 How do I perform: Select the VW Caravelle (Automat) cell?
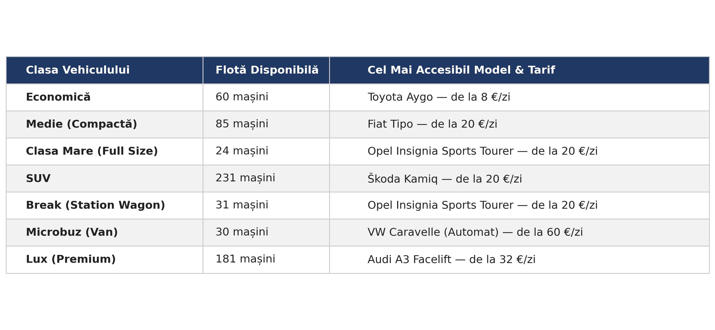519,232
